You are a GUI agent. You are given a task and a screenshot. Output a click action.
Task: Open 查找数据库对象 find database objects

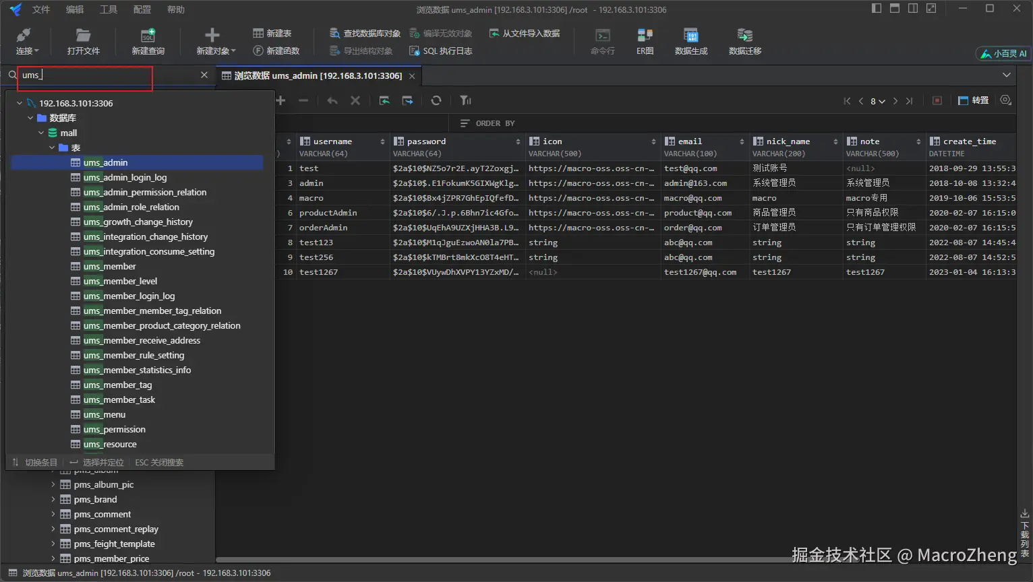pyautogui.click(x=365, y=33)
